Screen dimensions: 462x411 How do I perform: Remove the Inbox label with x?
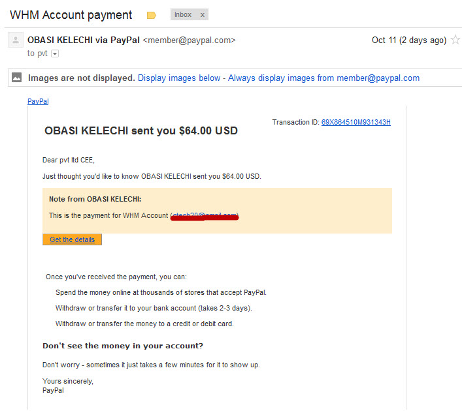[203, 15]
